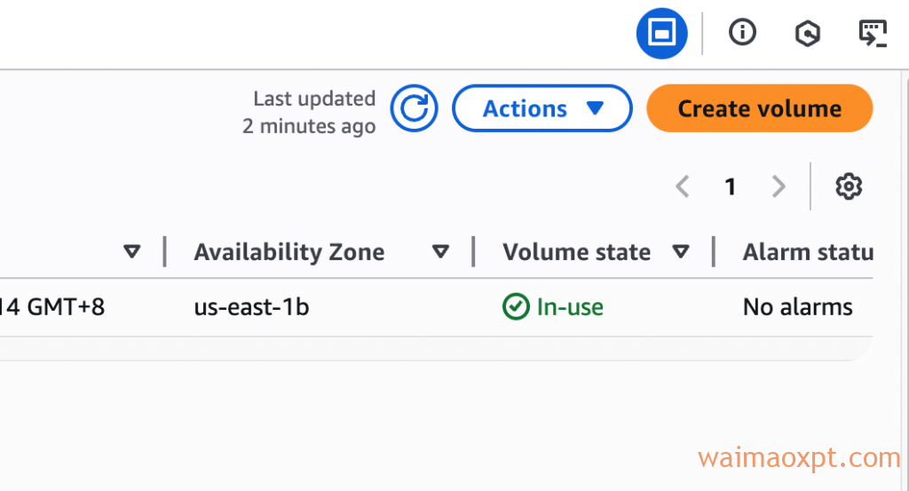
Task: Go to next page arrow
Action: click(779, 186)
